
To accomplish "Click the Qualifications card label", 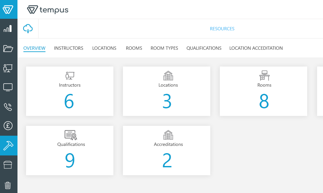I will (71, 145).
